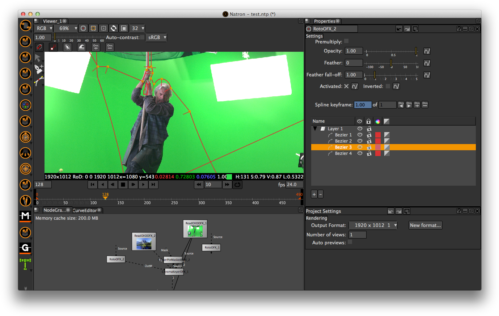499x316 pixels.
Task: Click the refresh viewer icon
Action: click(114, 28)
